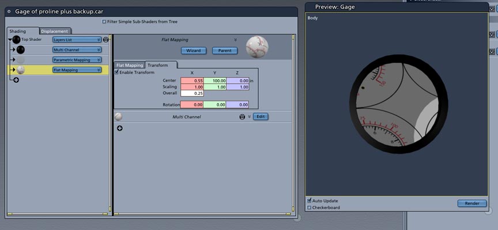The image size is (498, 230).
Task: Click the Wizard button
Action: tap(193, 51)
